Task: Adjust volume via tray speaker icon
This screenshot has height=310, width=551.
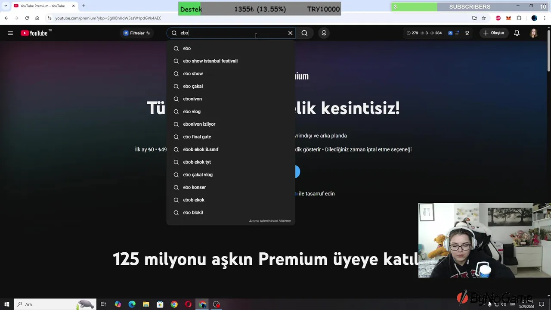Action: pos(503,304)
